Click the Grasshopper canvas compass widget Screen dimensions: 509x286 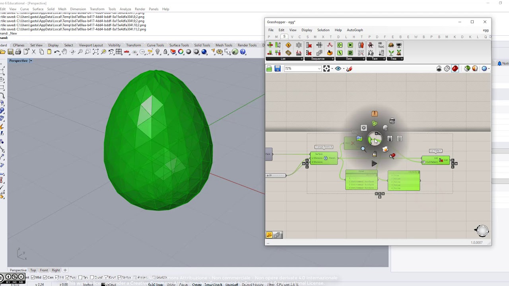pos(482,230)
